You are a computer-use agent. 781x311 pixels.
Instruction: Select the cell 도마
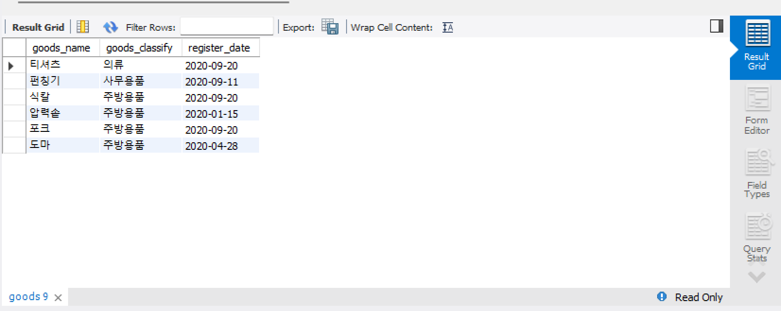[x=62, y=146]
